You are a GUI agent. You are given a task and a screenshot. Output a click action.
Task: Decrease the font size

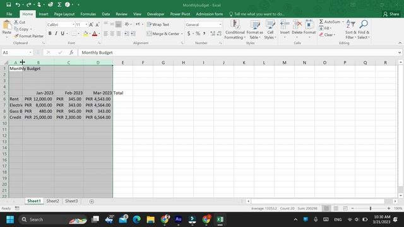click(x=97, y=25)
